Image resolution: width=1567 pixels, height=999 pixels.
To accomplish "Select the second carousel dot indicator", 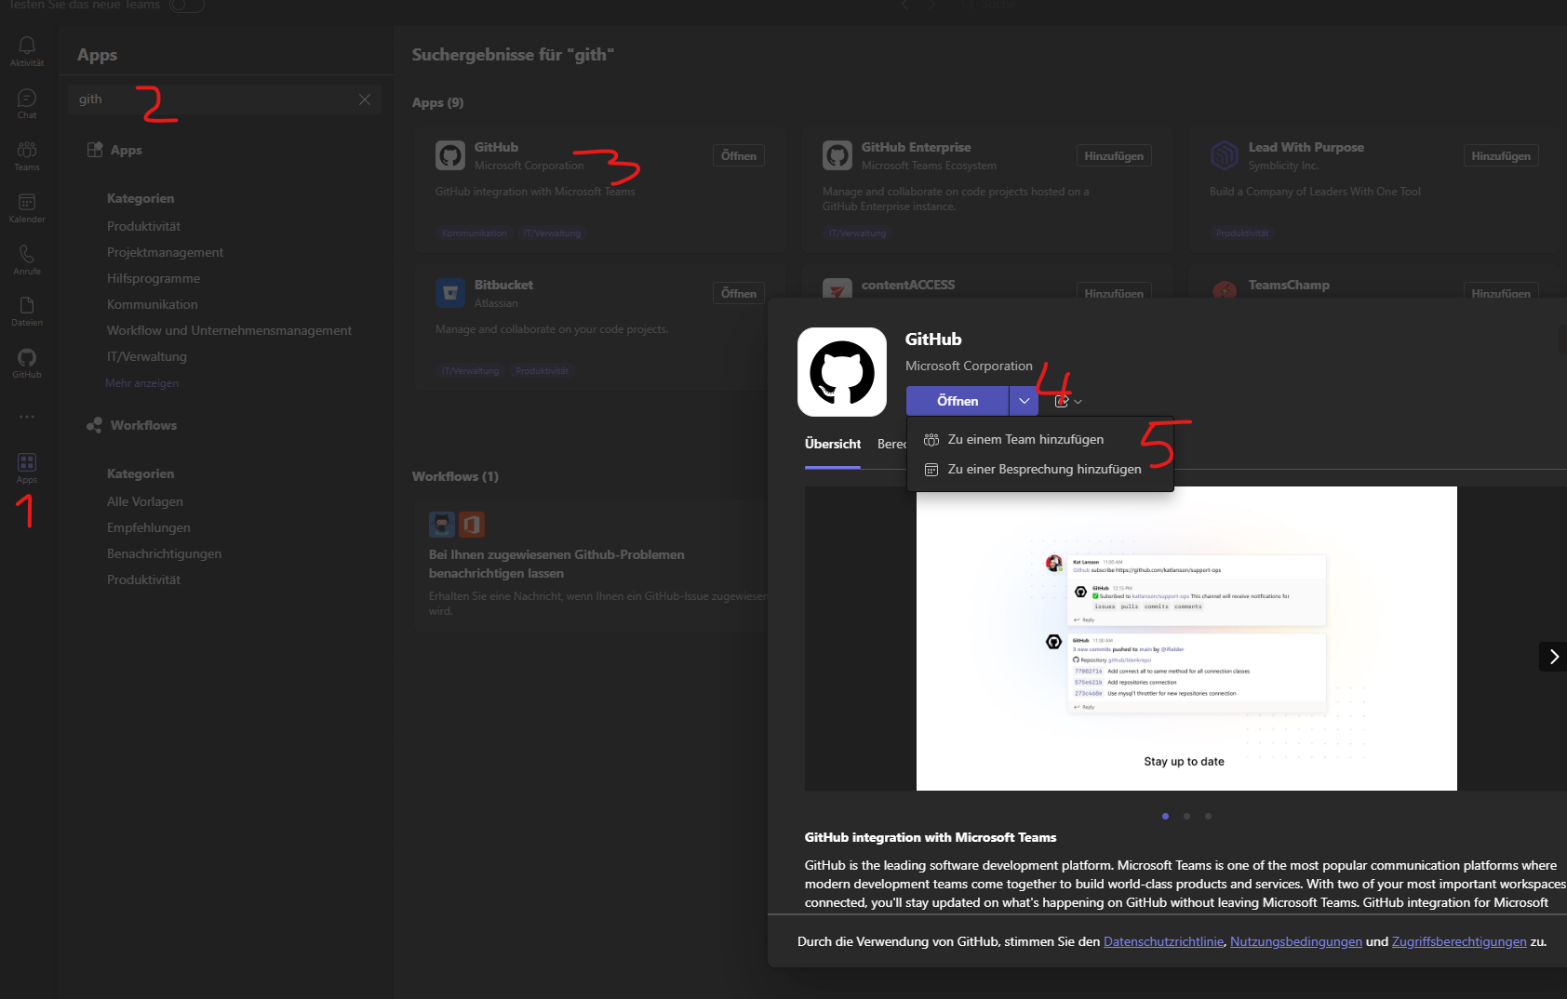I will coord(1186,816).
